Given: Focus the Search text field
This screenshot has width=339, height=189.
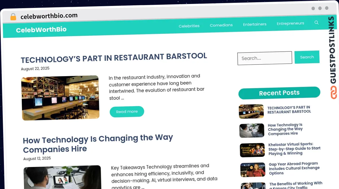Looking at the screenshot, I should [x=265, y=58].
